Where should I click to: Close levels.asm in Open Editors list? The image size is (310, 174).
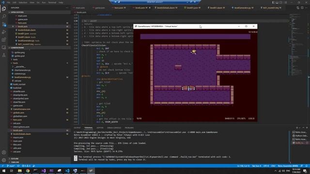(x=13, y=27)
